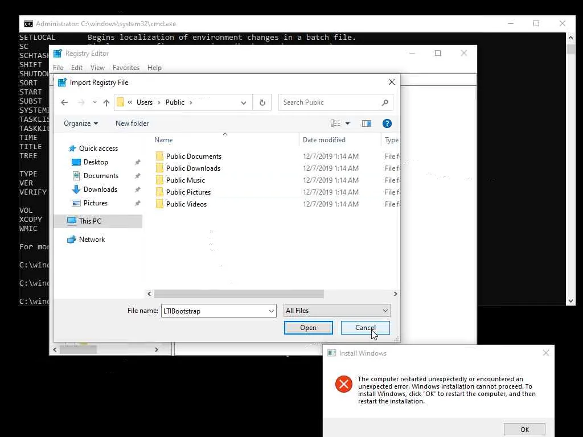Click the Users breadcrumb in the address bar
The image size is (583, 437).
144,102
